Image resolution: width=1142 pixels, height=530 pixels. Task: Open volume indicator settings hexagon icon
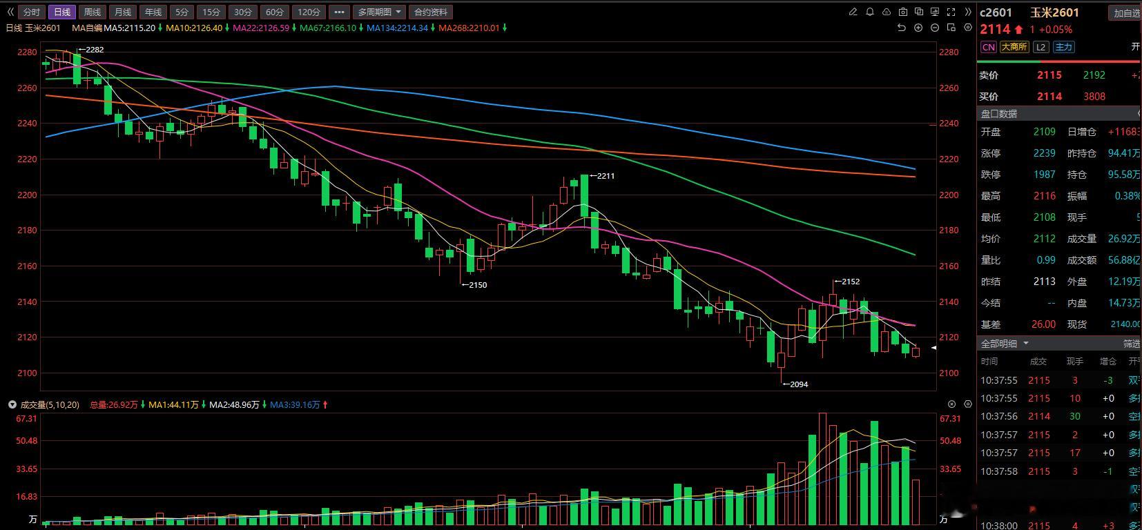click(x=968, y=404)
